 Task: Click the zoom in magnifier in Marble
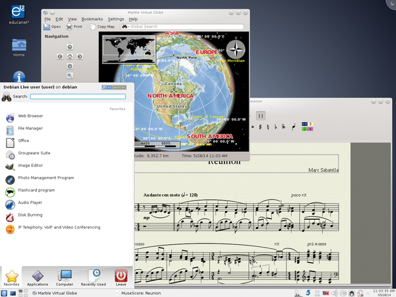tap(70, 75)
